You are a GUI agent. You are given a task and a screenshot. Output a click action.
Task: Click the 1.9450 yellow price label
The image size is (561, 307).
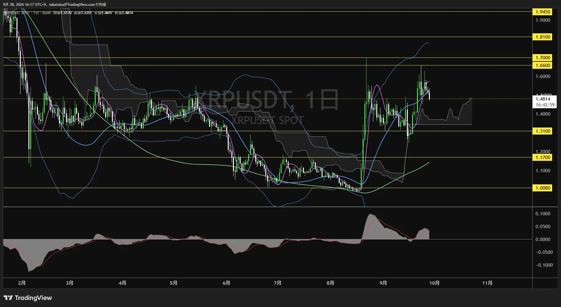coord(542,12)
